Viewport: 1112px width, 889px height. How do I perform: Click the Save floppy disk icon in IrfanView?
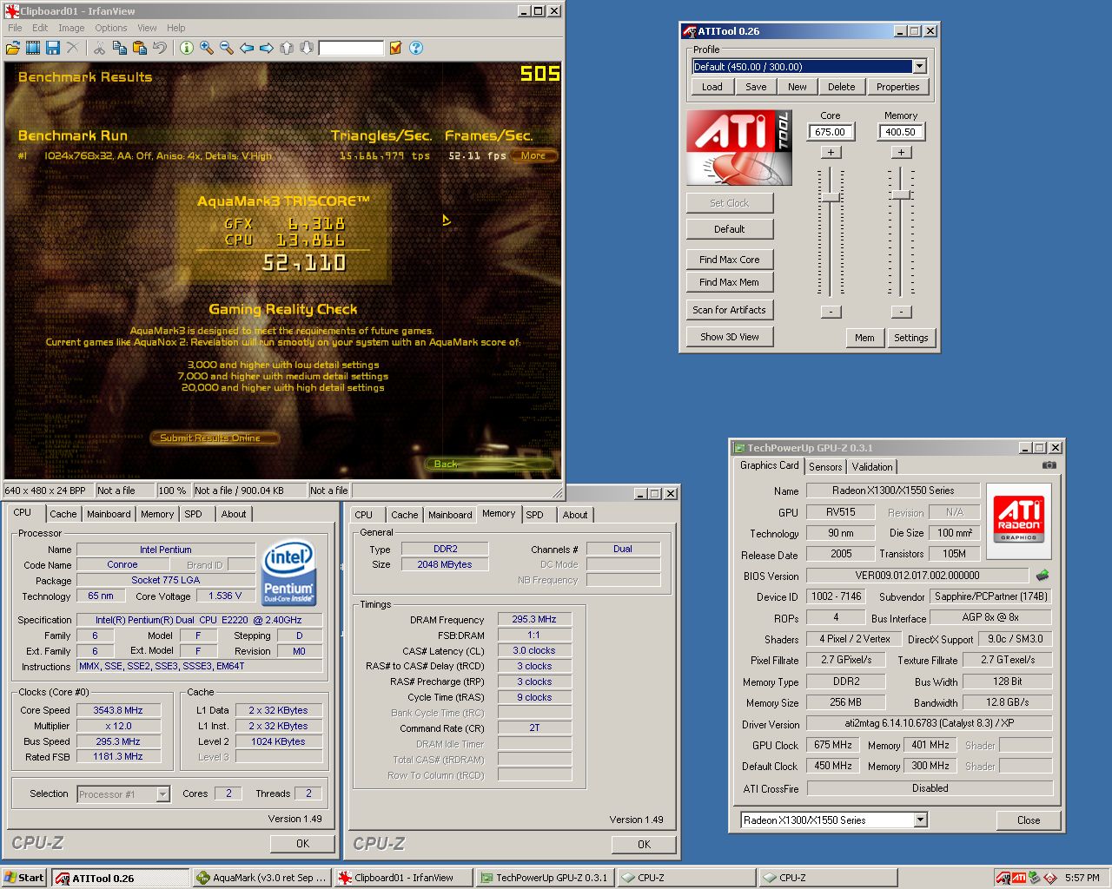point(53,48)
